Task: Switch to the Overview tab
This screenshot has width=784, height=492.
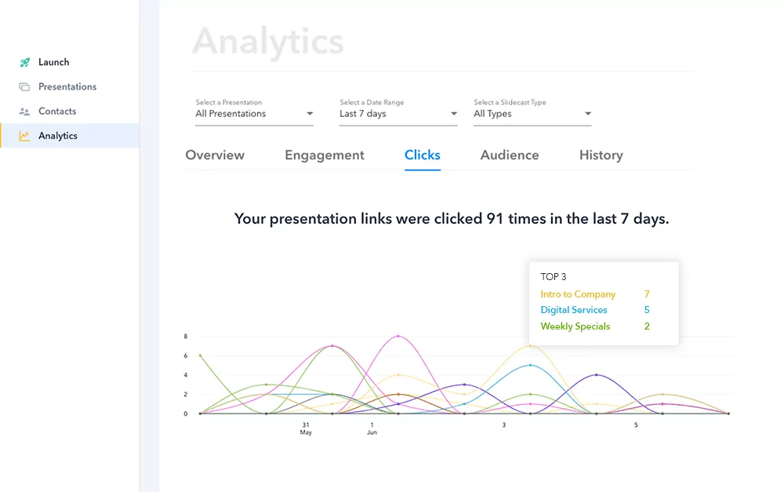Action: click(x=215, y=155)
